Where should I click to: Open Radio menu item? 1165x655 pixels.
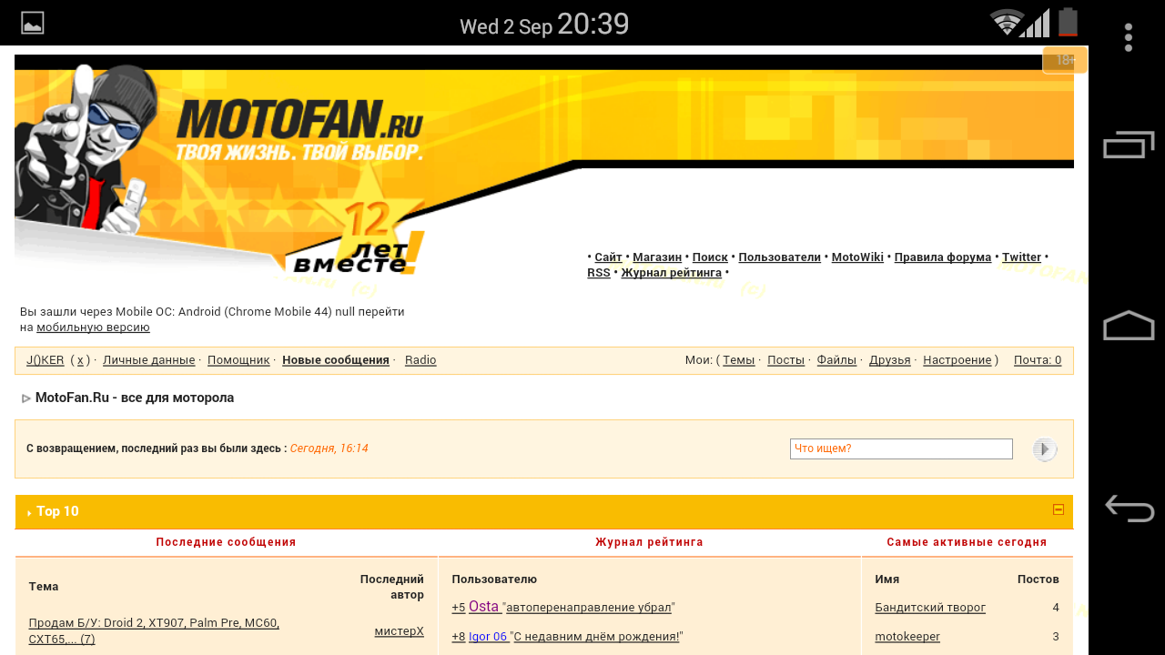[x=420, y=360]
